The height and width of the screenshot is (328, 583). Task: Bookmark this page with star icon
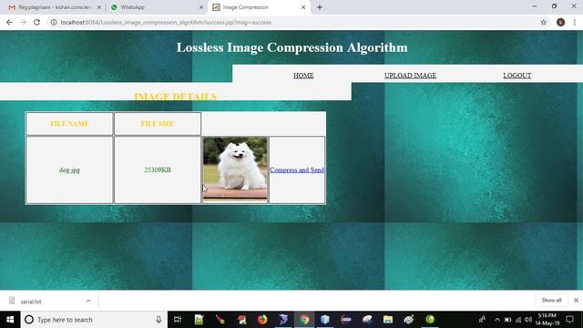544,22
